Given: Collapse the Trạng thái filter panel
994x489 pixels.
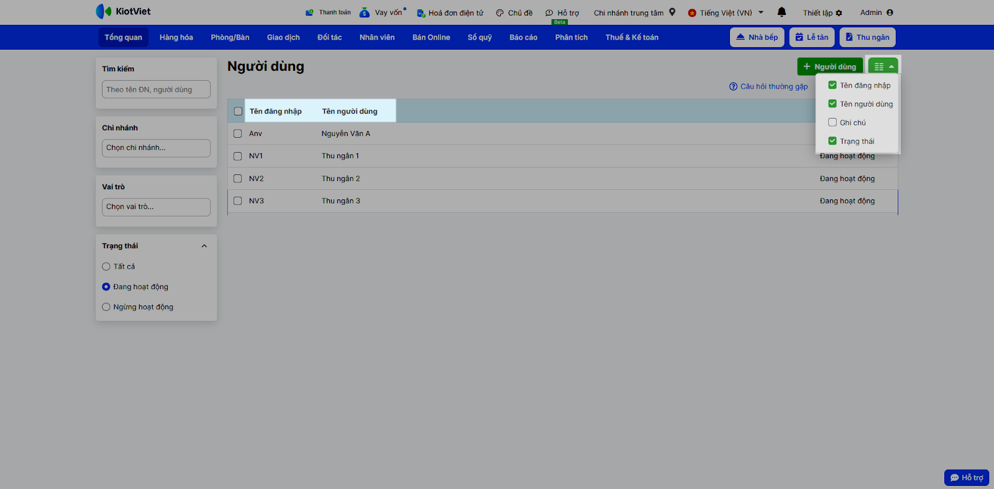Looking at the screenshot, I should (x=204, y=246).
